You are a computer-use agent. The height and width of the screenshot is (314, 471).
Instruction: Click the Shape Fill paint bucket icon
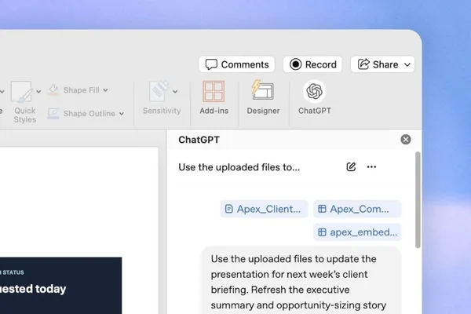(x=53, y=89)
